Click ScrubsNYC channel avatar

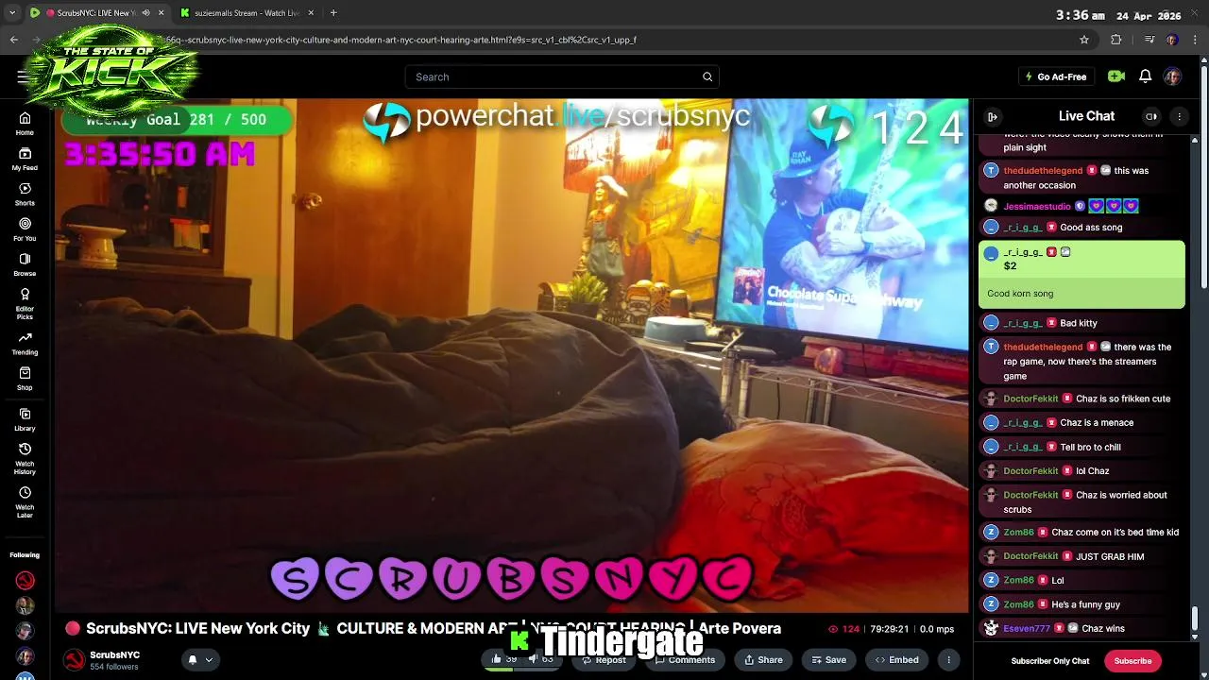point(74,659)
